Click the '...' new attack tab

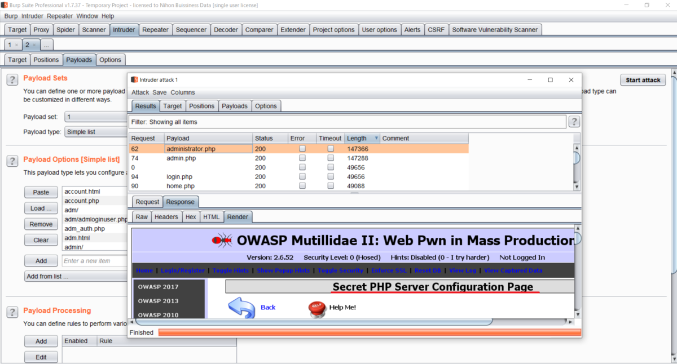47,45
